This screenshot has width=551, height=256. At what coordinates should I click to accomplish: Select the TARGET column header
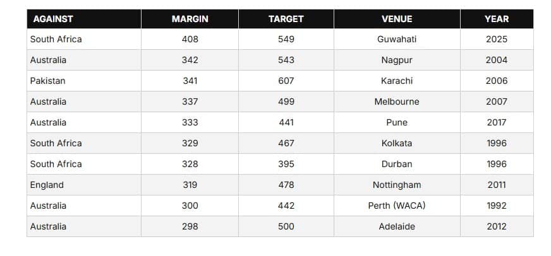(x=286, y=19)
